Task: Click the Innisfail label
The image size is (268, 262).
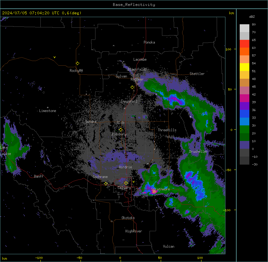Action: tap(129, 101)
